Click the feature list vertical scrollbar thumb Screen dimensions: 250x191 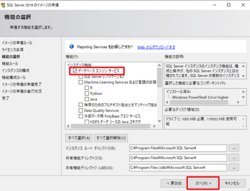click(x=159, y=78)
